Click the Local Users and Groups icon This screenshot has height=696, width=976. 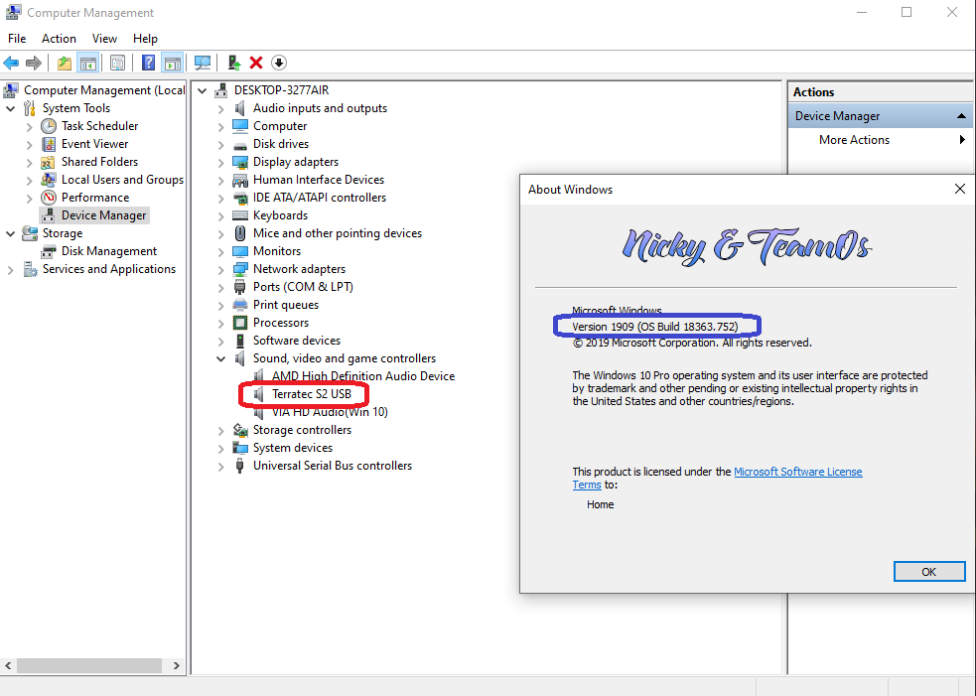pos(49,180)
